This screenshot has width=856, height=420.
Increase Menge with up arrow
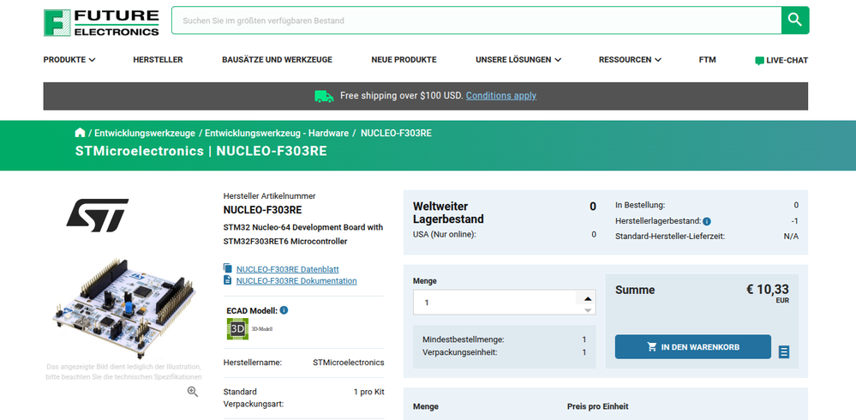click(588, 298)
